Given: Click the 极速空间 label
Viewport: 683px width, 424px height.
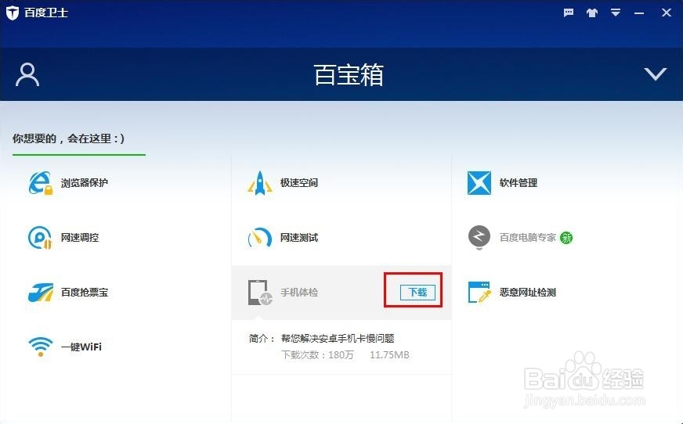Looking at the screenshot, I should 299,183.
